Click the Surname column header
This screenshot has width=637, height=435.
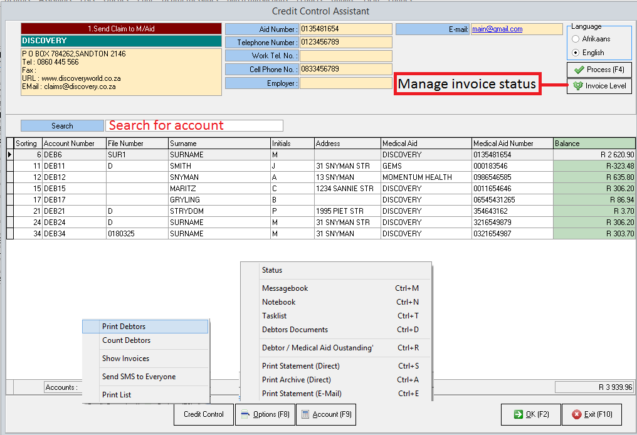[x=219, y=144]
